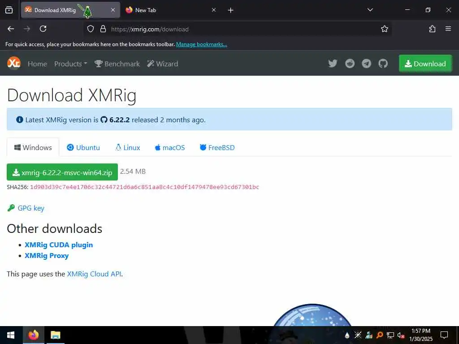This screenshot has width=459, height=344.
Task: Open Firefox View recent browsing icon
Action: 9,10
